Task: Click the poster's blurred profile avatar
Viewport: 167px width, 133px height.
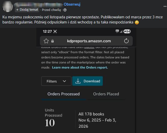Action: [7, 6]
